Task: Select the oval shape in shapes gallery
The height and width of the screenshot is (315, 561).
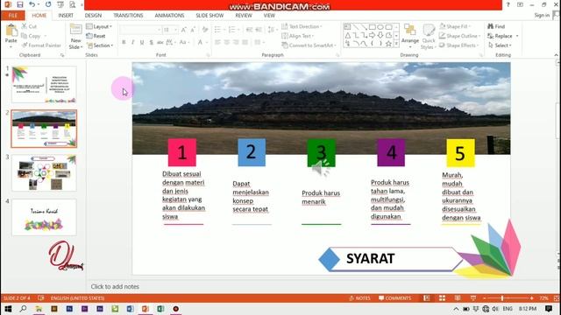Action: (380, 27)
